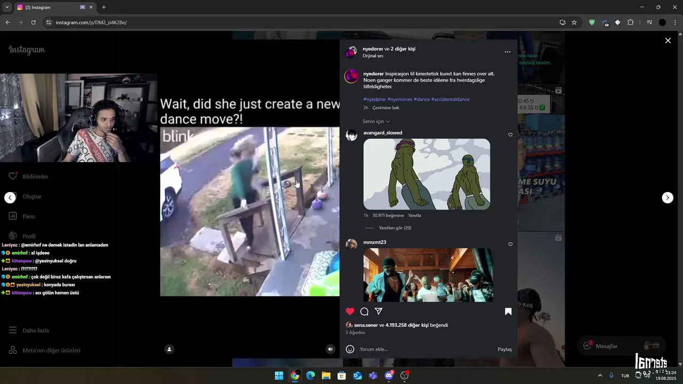Open Pano dashboard in sidebar
The width and height of the screenshot is (683, 384).
(x=22, y=216)
